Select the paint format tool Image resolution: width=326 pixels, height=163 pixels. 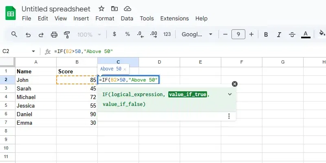tap(67, 35)
